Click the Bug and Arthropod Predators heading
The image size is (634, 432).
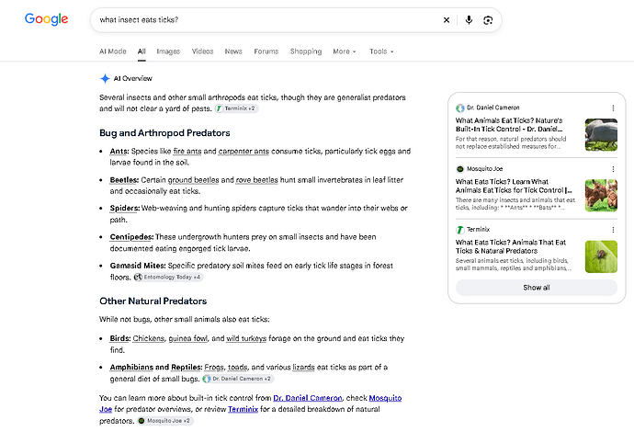(x=164, y=133)
